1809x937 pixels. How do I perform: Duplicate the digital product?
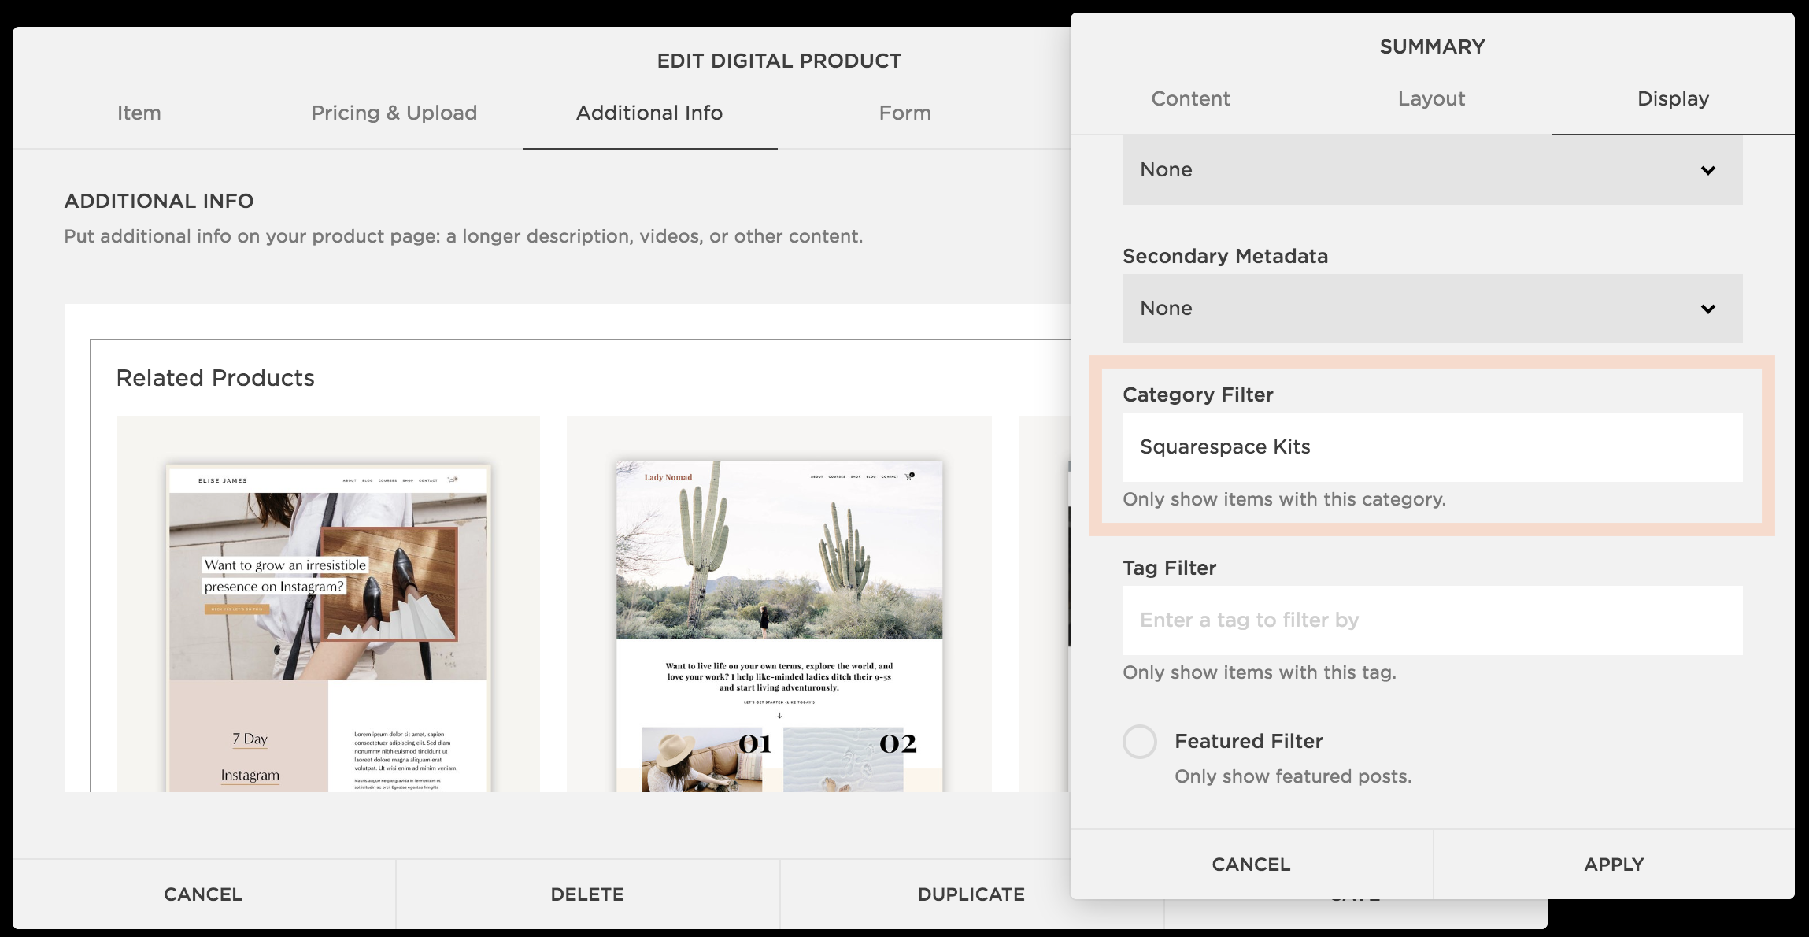tap(971, 894)
